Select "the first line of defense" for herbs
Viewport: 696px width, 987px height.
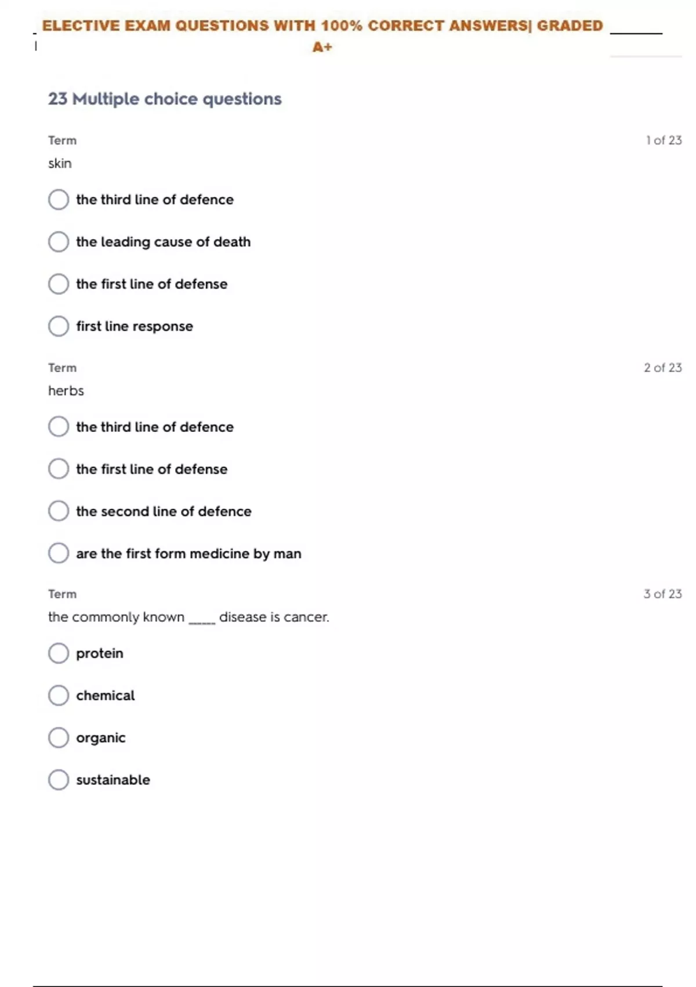pos(59,469)
